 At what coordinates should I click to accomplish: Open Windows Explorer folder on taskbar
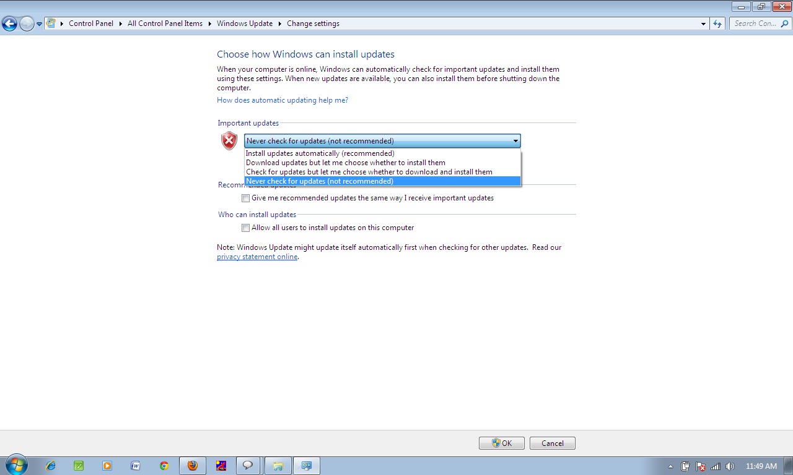(278, 466)
